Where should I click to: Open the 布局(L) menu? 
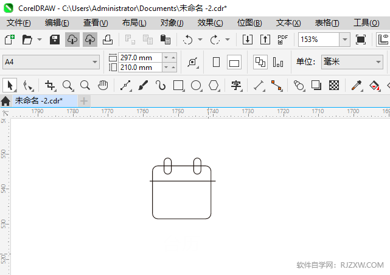[134, 23]
